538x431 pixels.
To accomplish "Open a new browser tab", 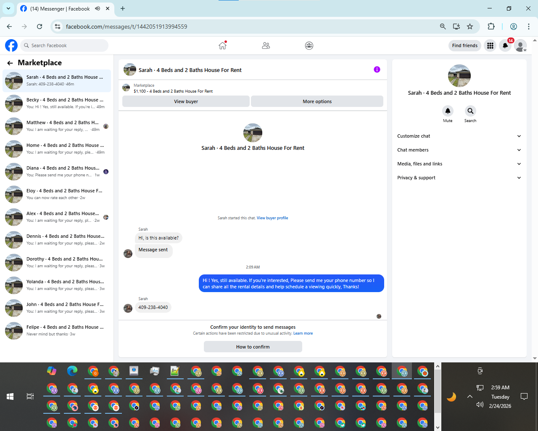I will click(x=123, y=8).
